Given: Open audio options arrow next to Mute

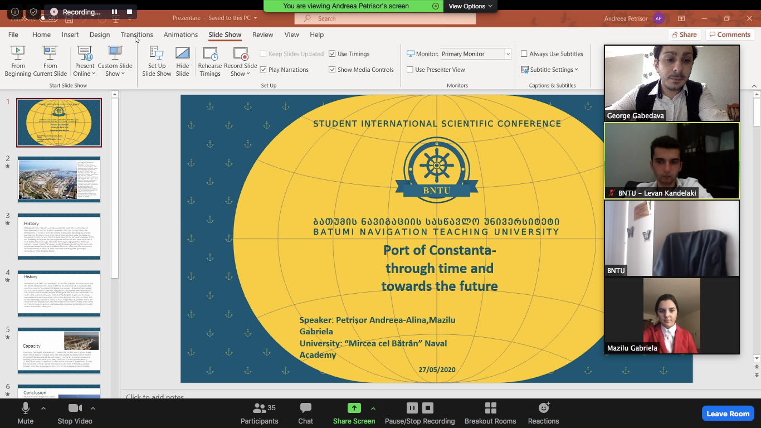Looking at the screenshot, I should [43, 408].
